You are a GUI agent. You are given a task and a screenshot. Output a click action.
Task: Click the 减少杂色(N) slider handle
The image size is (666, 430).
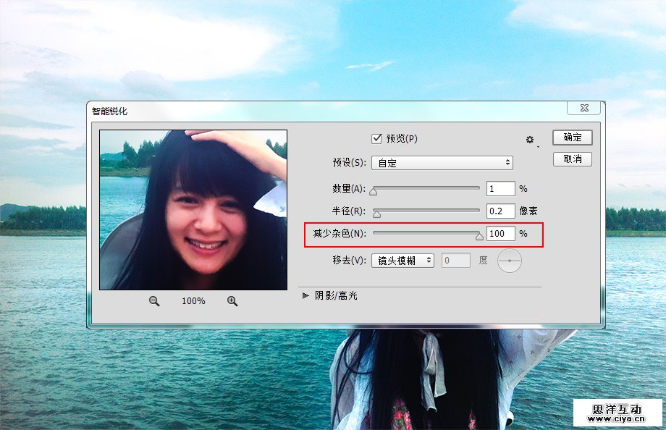[479, 236]
